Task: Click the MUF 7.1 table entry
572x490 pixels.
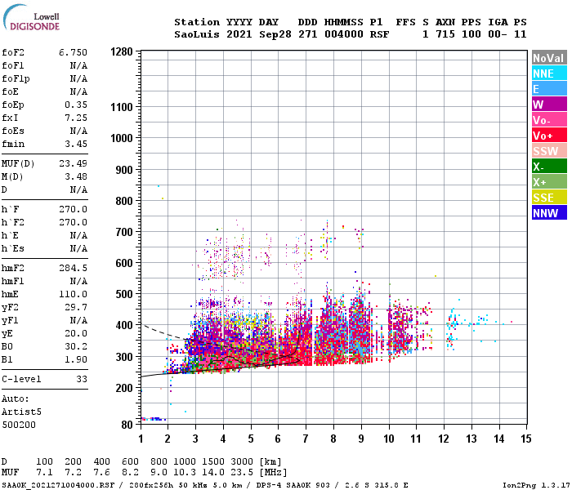Action: (44, 472)
